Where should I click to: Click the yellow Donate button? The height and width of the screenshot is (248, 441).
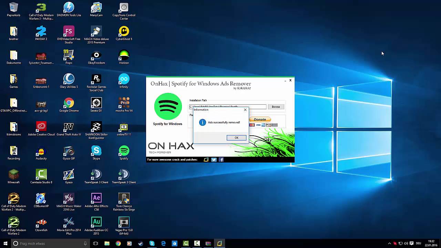click(x=260, y=120)
